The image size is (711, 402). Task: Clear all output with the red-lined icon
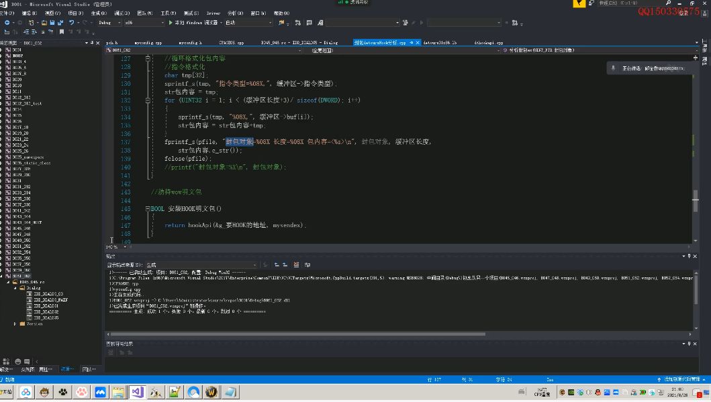(x=296, y=265)
